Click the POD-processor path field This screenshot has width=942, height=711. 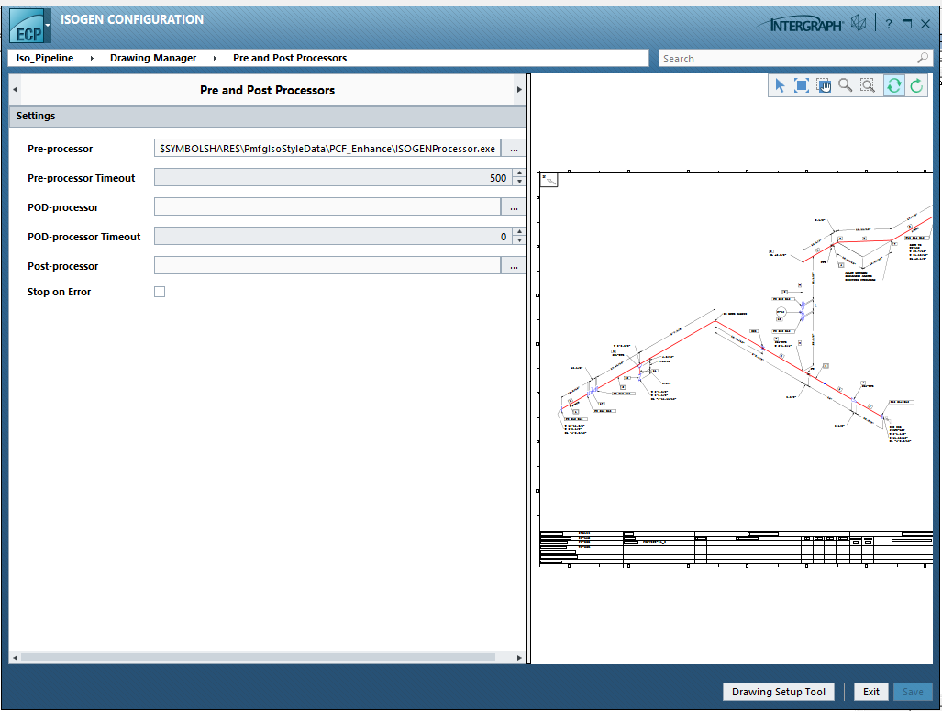tap(327, 206)
